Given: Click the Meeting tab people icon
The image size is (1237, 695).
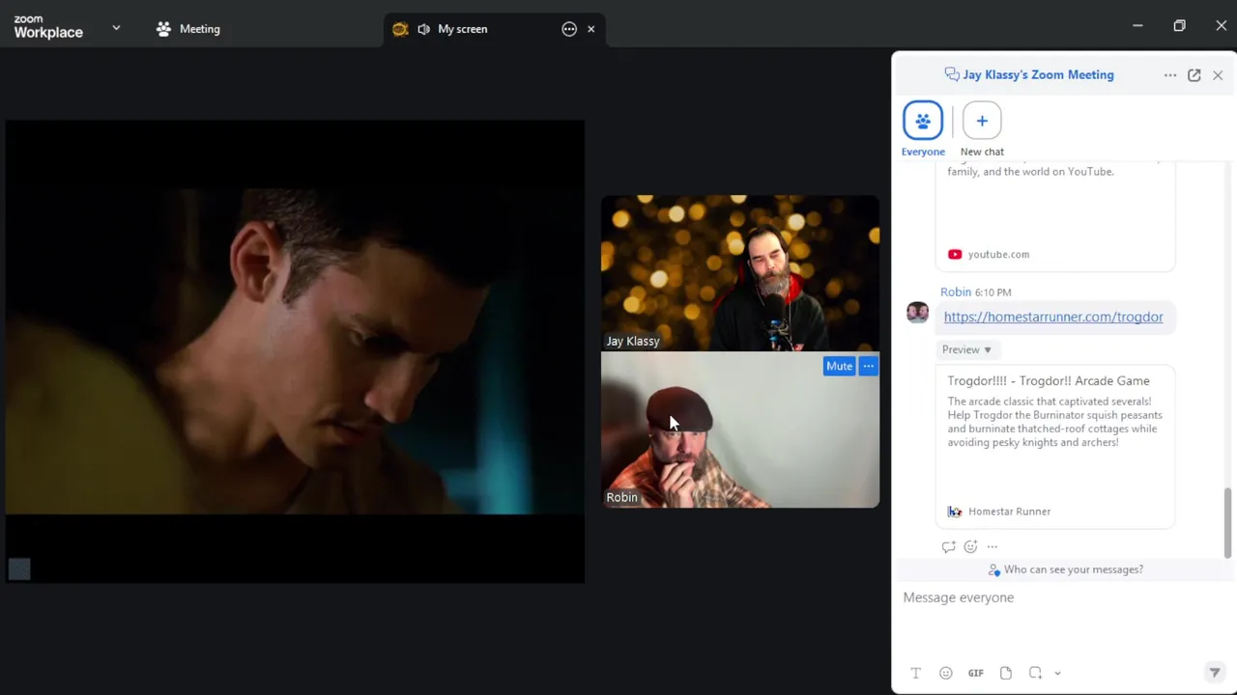Looking at the screenshot, I should pyautogui.click(x=163, y=29).
